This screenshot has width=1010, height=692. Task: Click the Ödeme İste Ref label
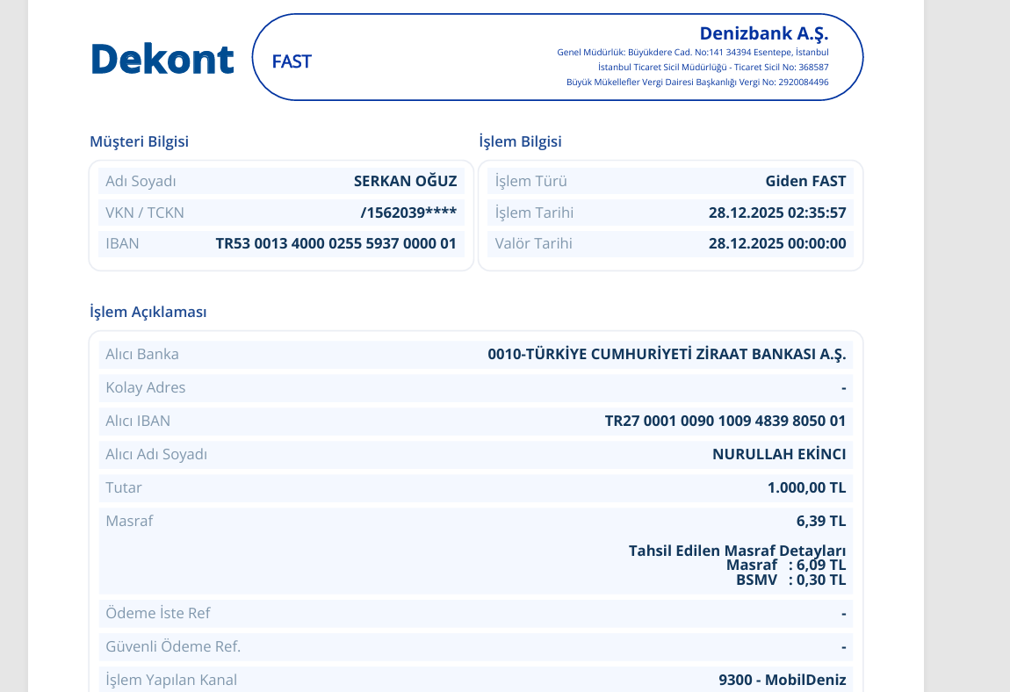coord(158,613)
